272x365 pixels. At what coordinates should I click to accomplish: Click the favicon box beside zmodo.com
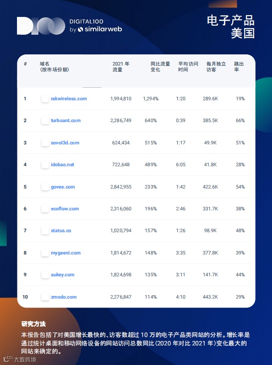point(45,297)
